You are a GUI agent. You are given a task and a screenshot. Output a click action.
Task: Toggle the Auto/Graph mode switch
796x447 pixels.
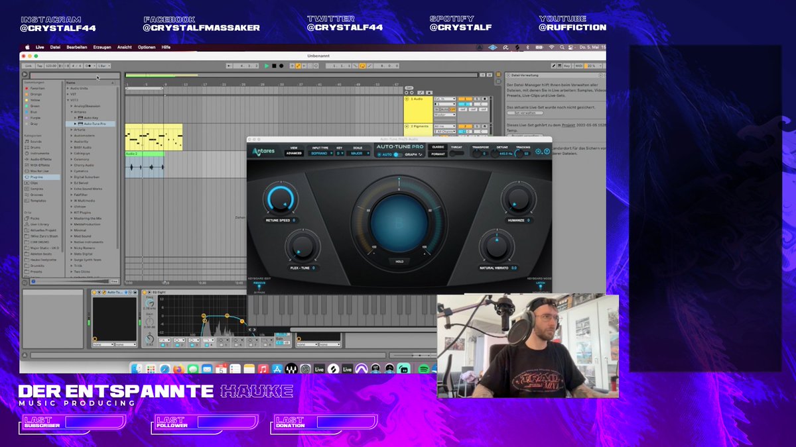[x=398, y=154]
